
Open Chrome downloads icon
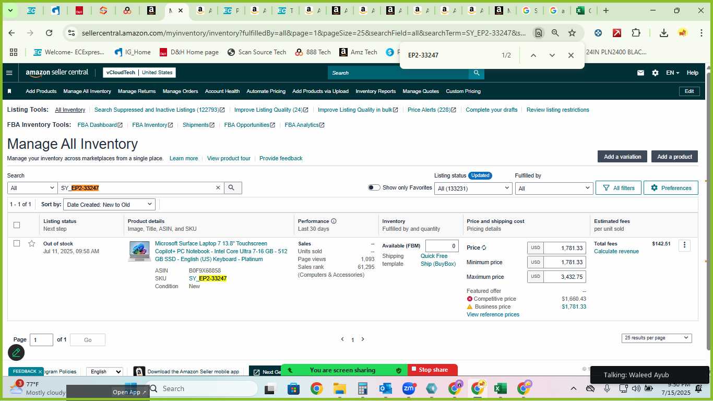(663, 33)
